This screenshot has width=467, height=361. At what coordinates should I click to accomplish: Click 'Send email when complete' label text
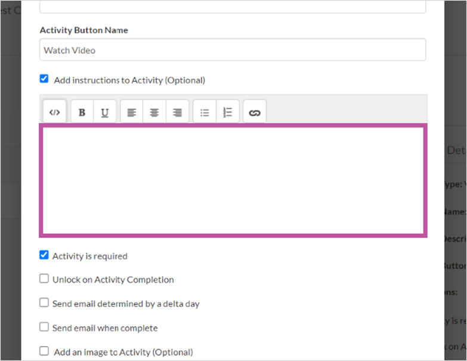(x=105, y=328)
